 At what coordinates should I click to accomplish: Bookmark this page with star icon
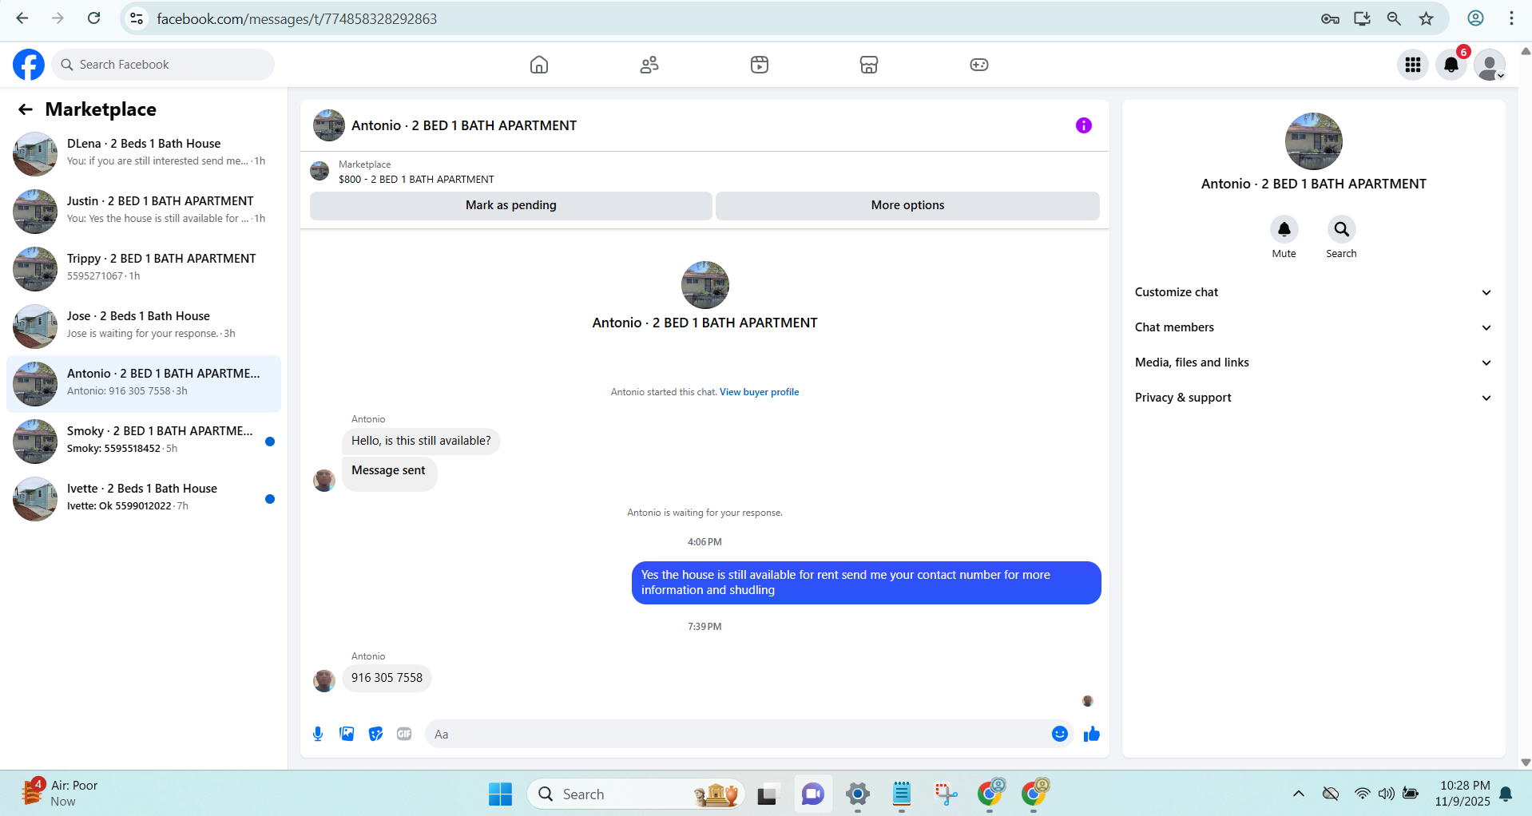tap(1427, 18)
